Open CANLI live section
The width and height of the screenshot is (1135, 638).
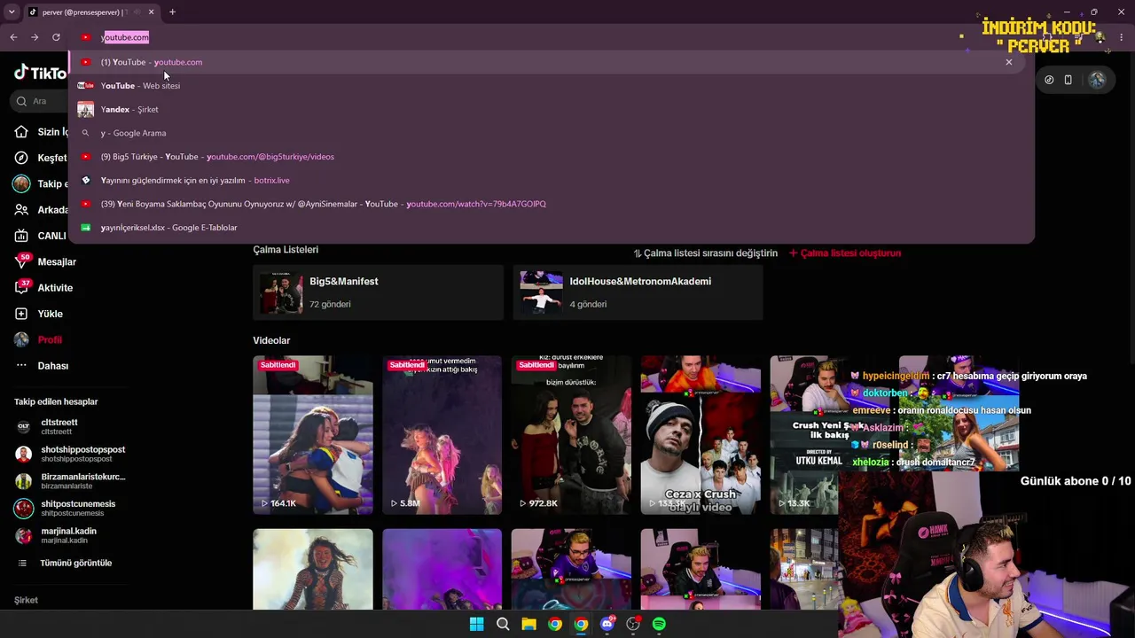(41, 236)
